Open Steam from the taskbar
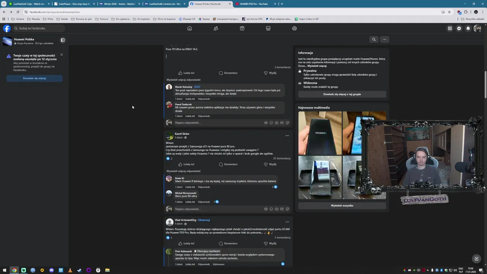The image size is (487, 274). point(79,270)
